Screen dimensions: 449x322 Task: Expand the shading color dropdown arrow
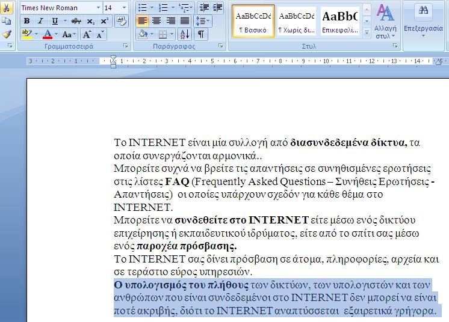(152, 35)
